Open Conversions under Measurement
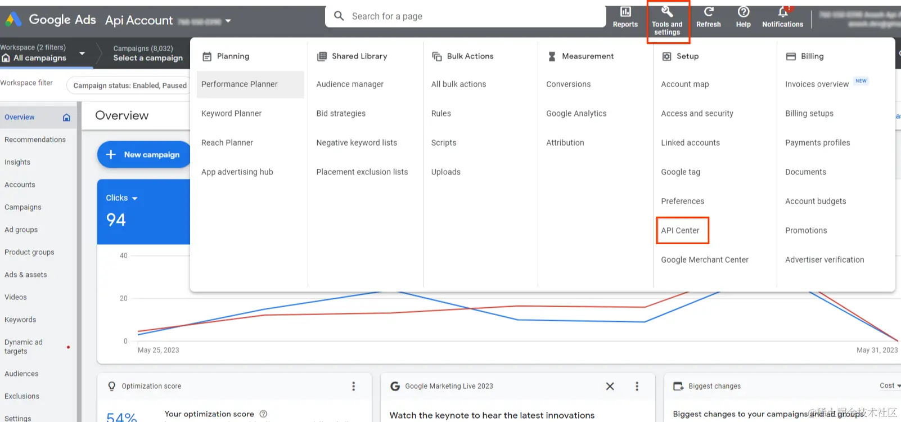 (x=568, y=84)
